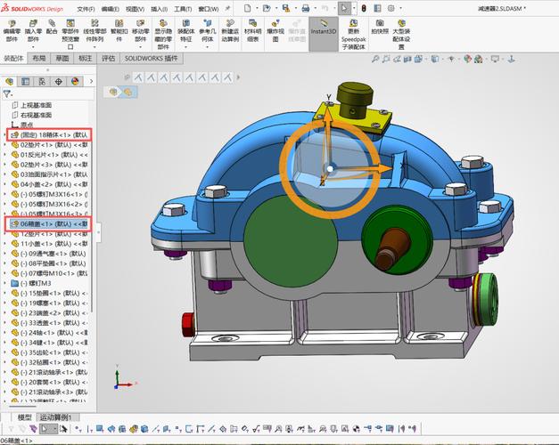Click the Rebuild traffic light icon
The width and height of the screenshot is (559, 445).
(x=364, y=8)
